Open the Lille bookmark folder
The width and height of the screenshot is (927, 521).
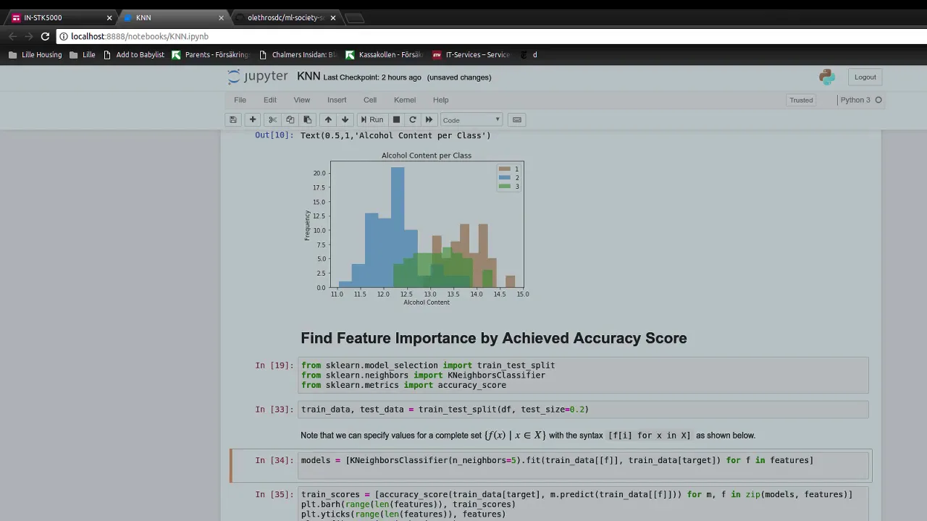pyautogui.click(x=83, y=54)
